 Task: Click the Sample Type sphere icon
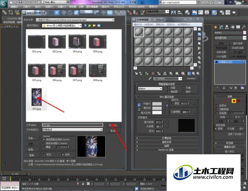point(199,29)
